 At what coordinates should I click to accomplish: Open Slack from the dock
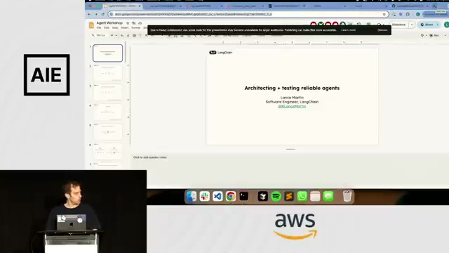(204, 196)
